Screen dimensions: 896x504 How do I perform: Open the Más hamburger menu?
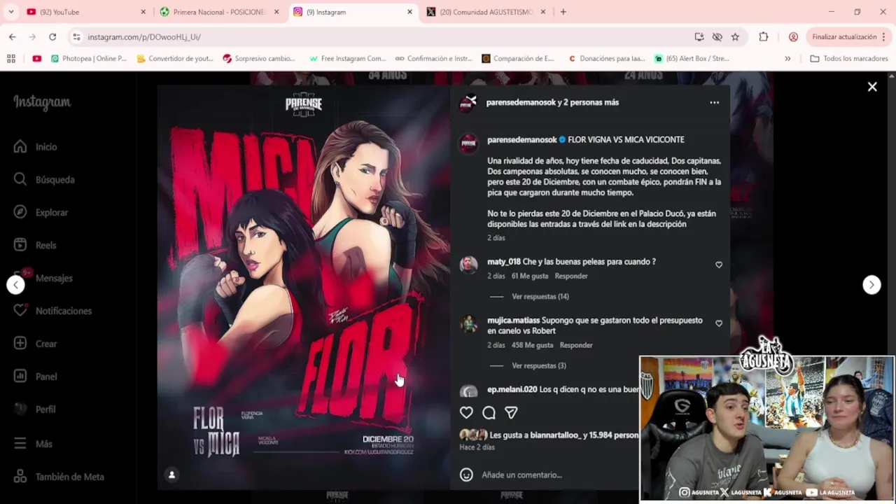[20, 444]
